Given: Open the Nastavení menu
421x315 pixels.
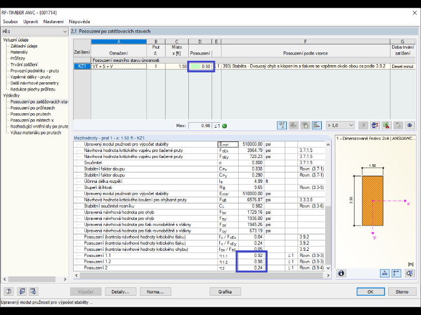Looking at the screenshot, I should point(53,22).
